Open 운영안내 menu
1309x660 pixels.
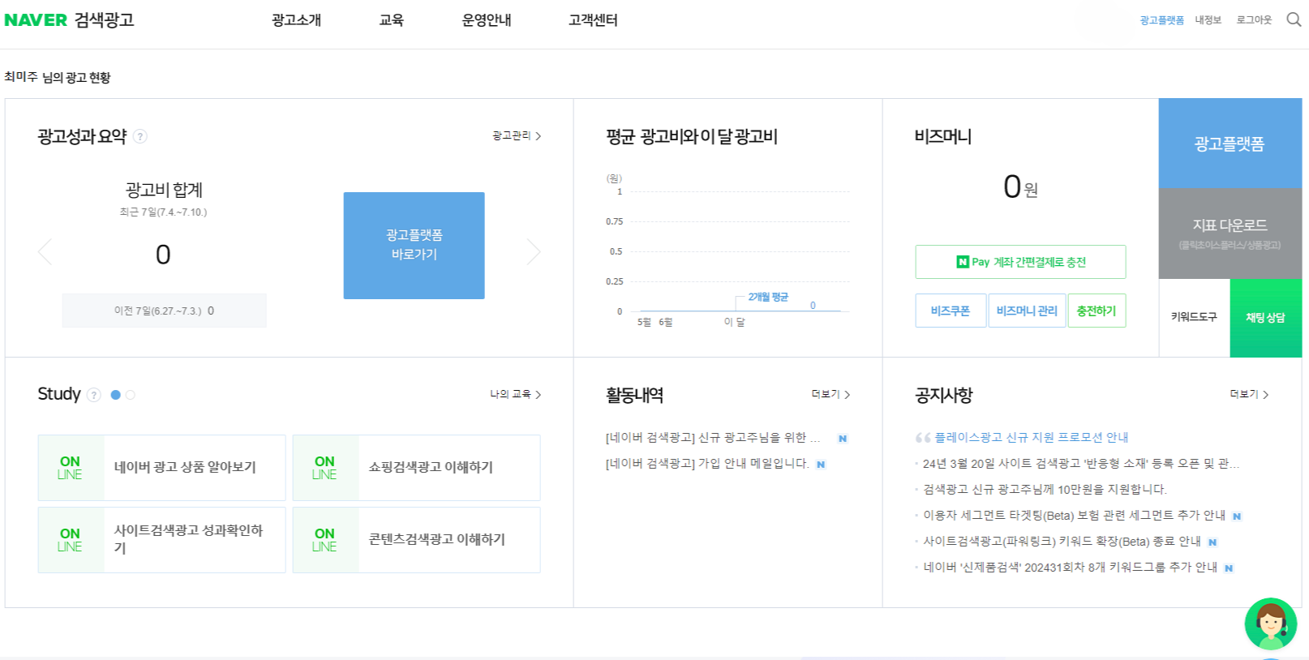487,20
